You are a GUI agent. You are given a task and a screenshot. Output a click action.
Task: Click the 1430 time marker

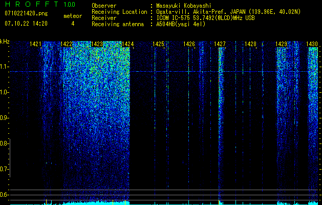pos(312,44)
